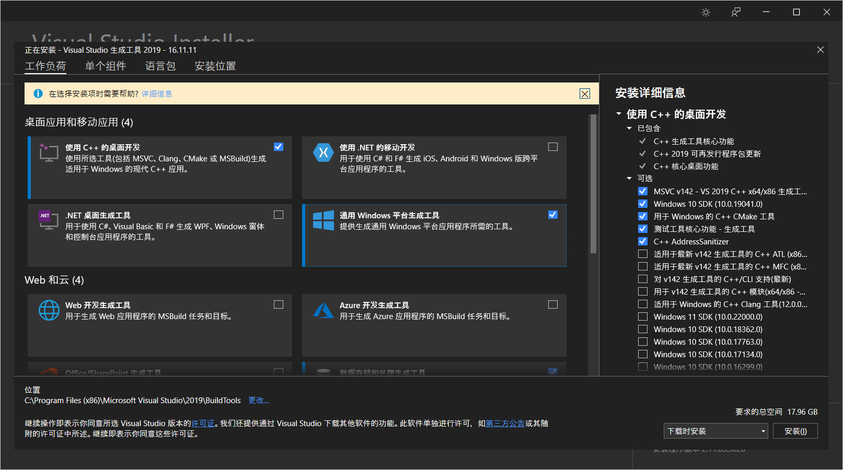
Task: Switch to the 语言包 tab
Action: (x=160, y=66)
